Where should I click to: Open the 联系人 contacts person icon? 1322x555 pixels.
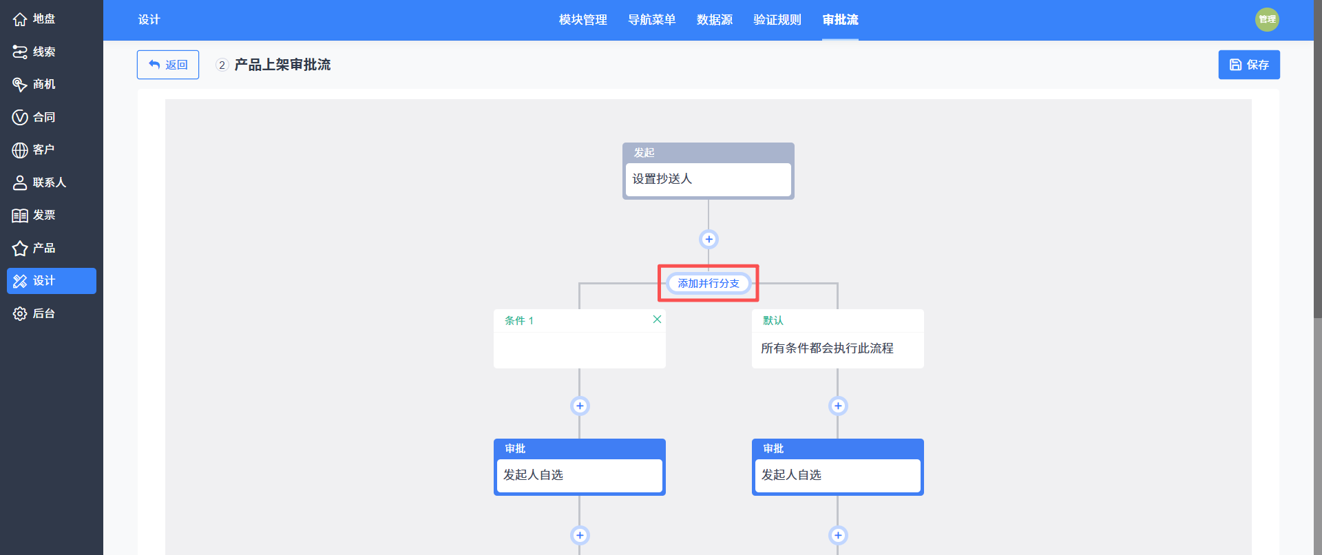tap(20, 182)
